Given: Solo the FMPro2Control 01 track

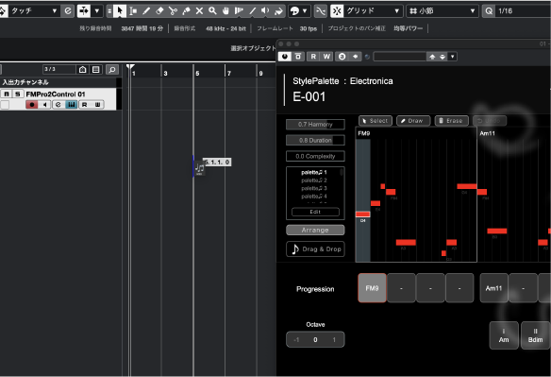Looking at the screenshot, I should 18,94.
